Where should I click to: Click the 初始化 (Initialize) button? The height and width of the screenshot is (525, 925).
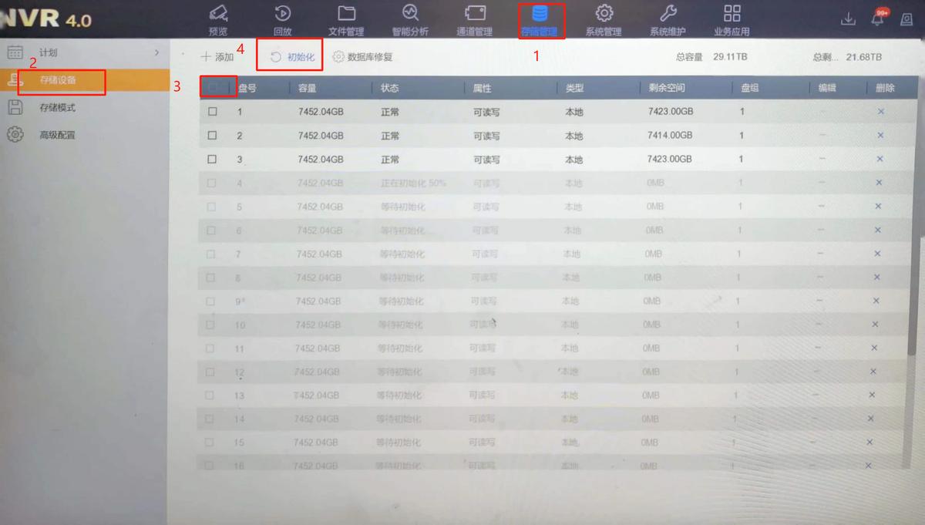294,56
